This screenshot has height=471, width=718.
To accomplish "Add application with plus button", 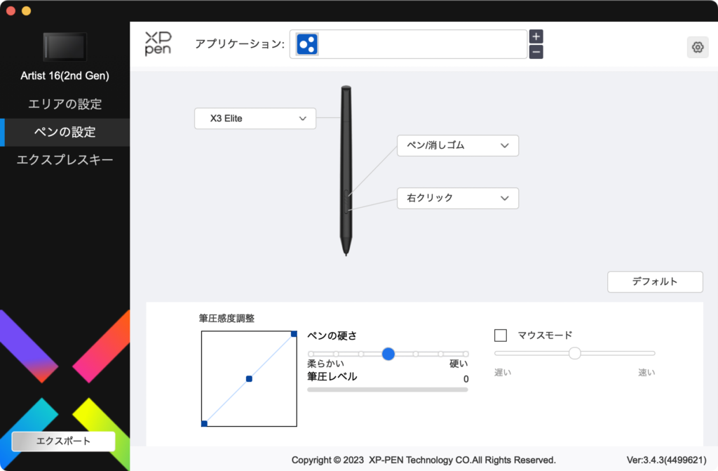I will 536,37.
